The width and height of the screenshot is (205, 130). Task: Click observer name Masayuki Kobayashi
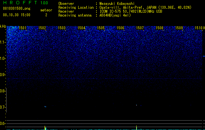click(117, 4)
